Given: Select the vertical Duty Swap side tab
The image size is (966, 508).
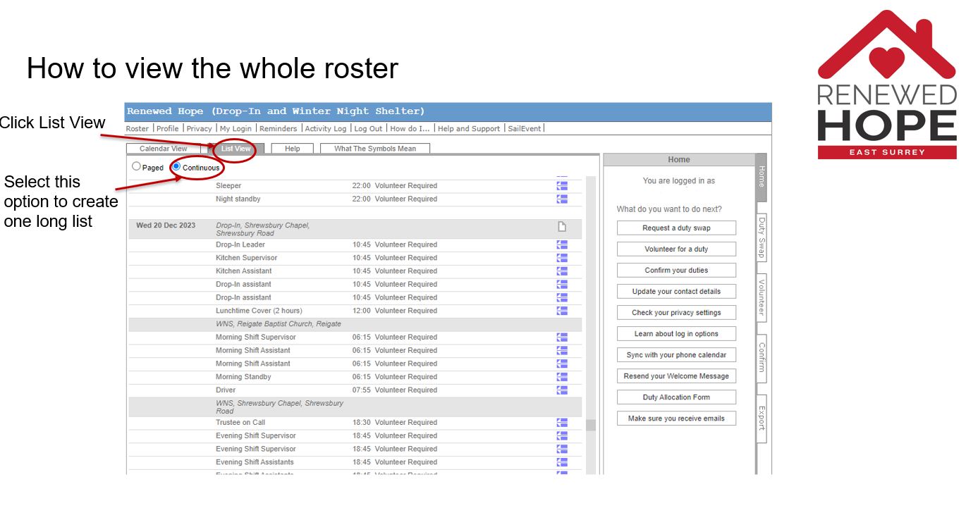Looking at the screenshot, I should click(x=762, y=237).
